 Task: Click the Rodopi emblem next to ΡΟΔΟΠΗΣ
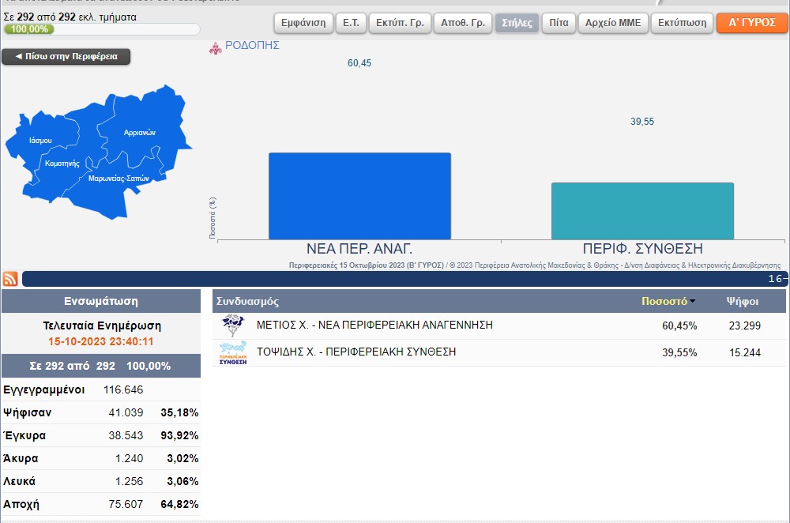[215, 47]
